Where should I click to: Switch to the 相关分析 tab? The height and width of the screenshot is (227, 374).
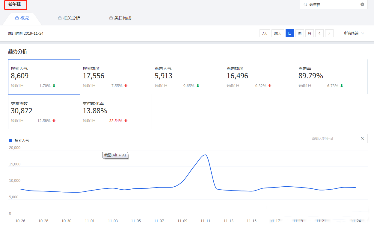[71, 18]
